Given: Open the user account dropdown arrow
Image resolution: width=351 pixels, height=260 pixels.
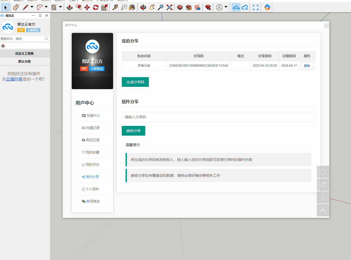Looking at the screenshot, I should point(226,7).
